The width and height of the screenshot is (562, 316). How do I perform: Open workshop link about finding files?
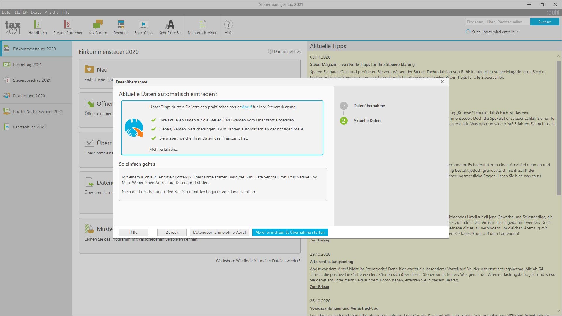pyautogui.click(x=258, y=261)
